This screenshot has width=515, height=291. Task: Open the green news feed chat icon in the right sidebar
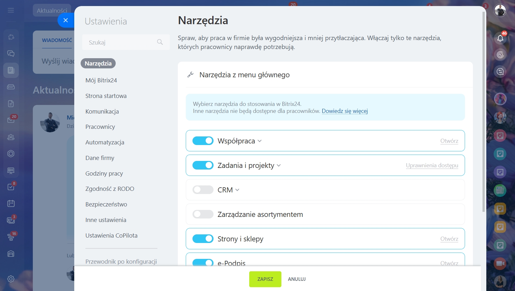coord(500,191)
